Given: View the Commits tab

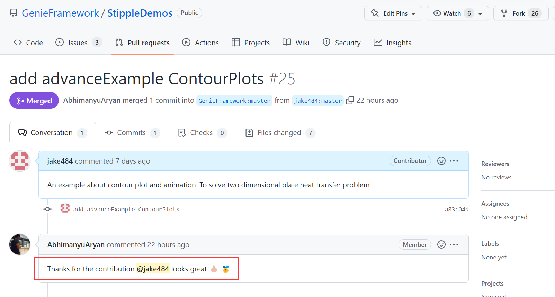Looking at the screenshot, I should click(x=132, y=133).
